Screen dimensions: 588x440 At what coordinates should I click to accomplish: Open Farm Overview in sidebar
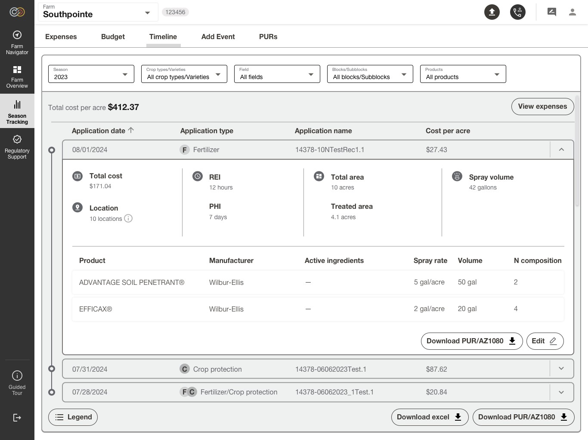[x=17, y=77]
